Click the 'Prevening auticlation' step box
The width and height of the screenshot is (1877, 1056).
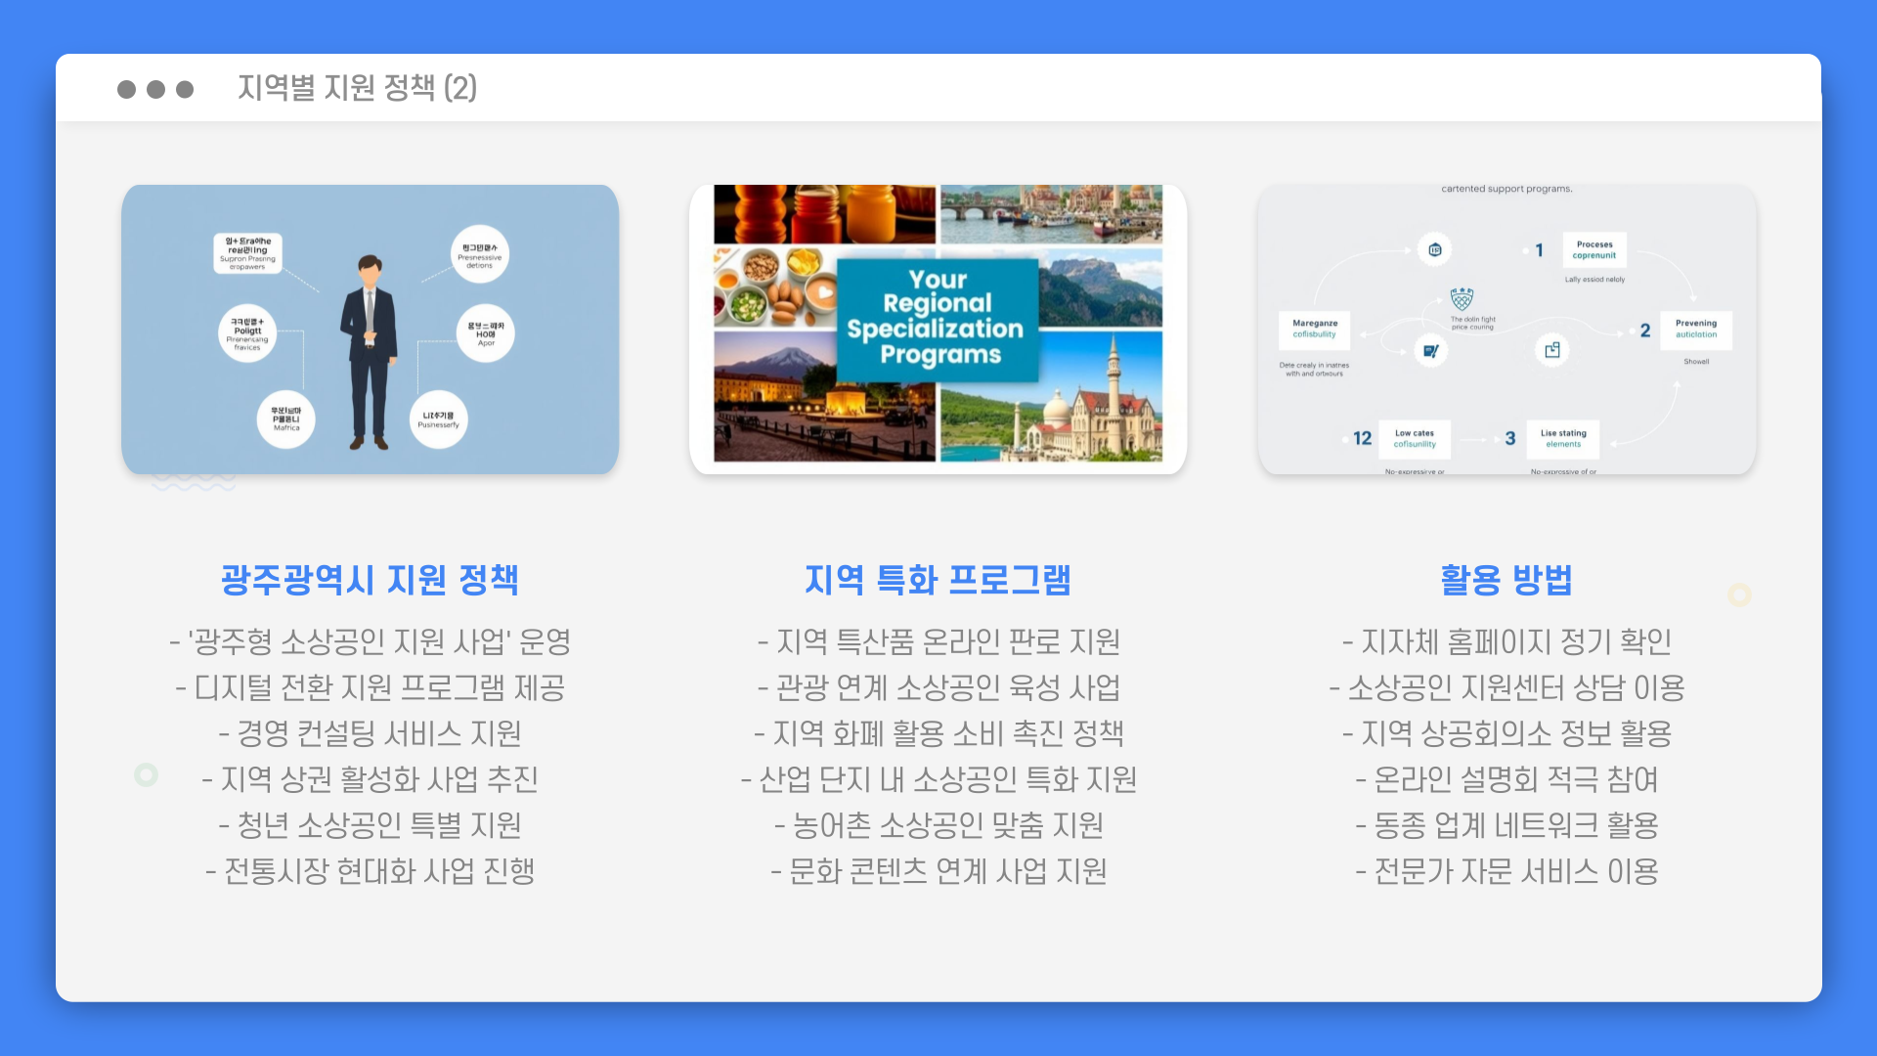[x=1695, y=329]
